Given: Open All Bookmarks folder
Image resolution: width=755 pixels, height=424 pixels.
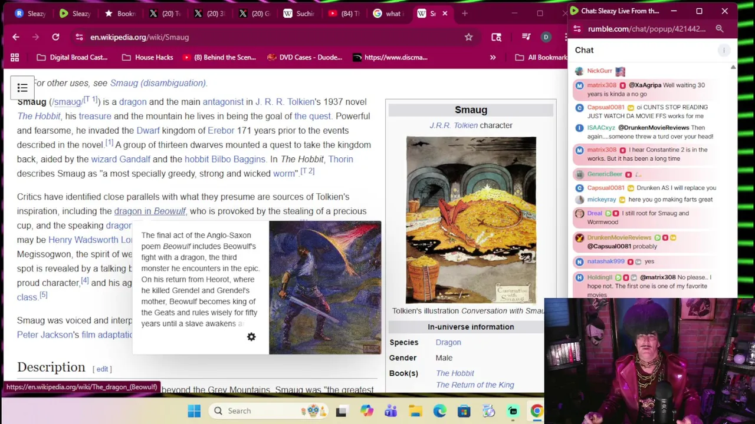Looking at the screenshot, I should 541,57.
